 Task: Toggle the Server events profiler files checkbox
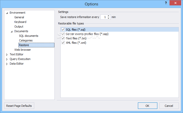tap(63, 34)
